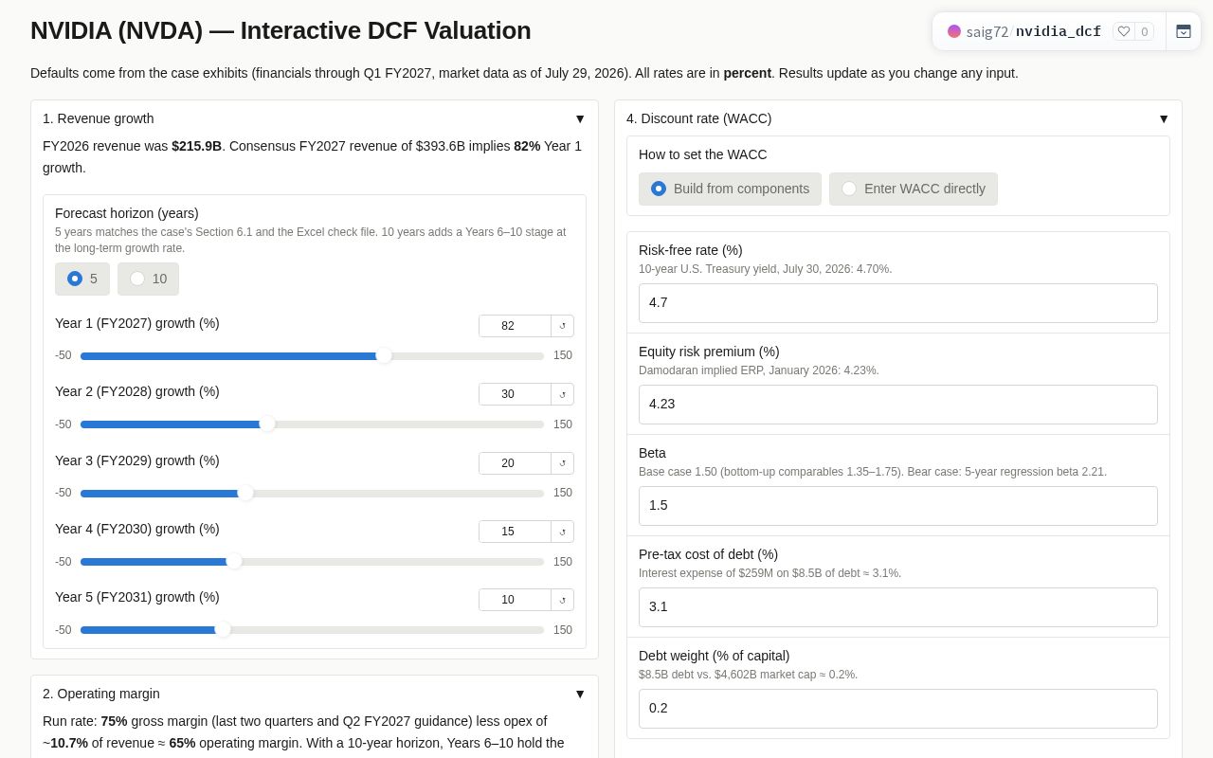Open the nvidia_dcf space link

(x=1059, y=31)
